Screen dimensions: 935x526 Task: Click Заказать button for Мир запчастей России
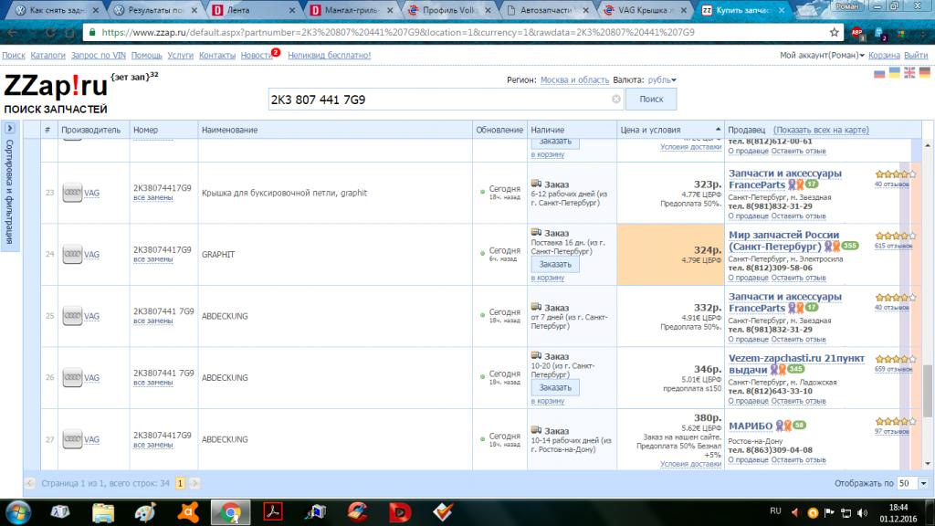pos(555,264)
